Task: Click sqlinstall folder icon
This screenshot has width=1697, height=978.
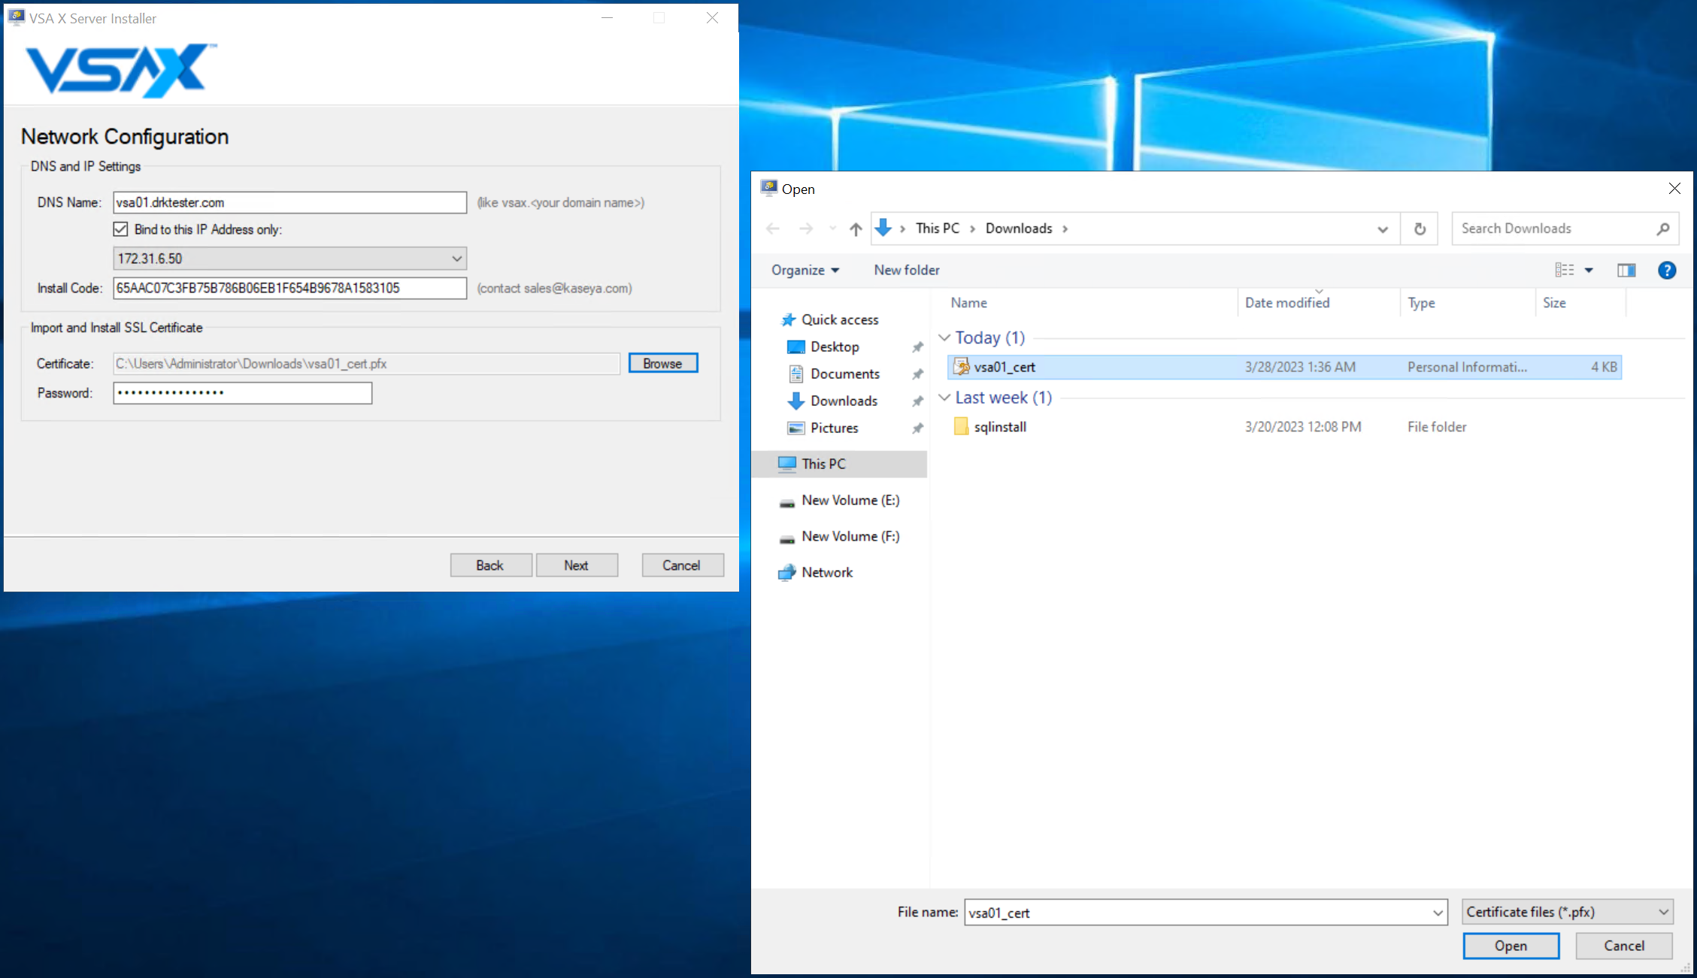Action: point(961,426)
